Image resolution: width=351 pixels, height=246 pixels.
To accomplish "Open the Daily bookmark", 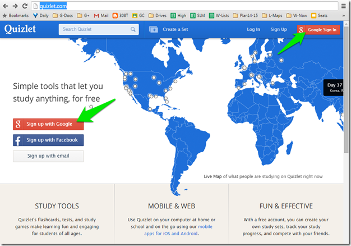I will click(41, 16).
